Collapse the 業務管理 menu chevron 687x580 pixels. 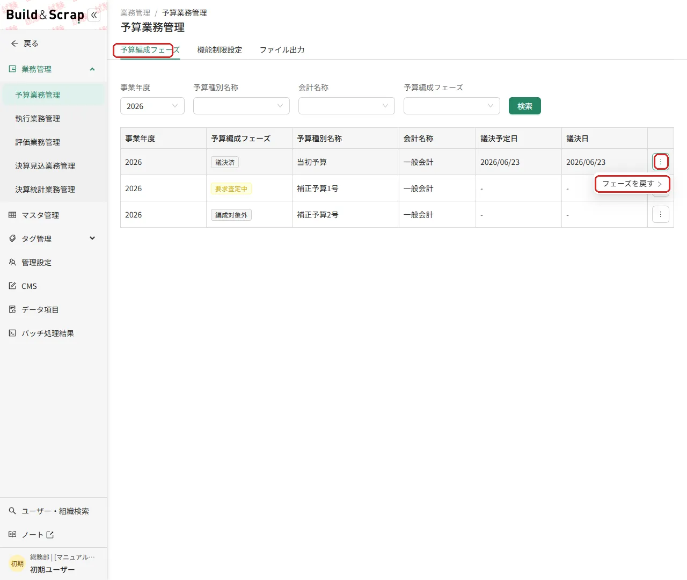(92, 69)
